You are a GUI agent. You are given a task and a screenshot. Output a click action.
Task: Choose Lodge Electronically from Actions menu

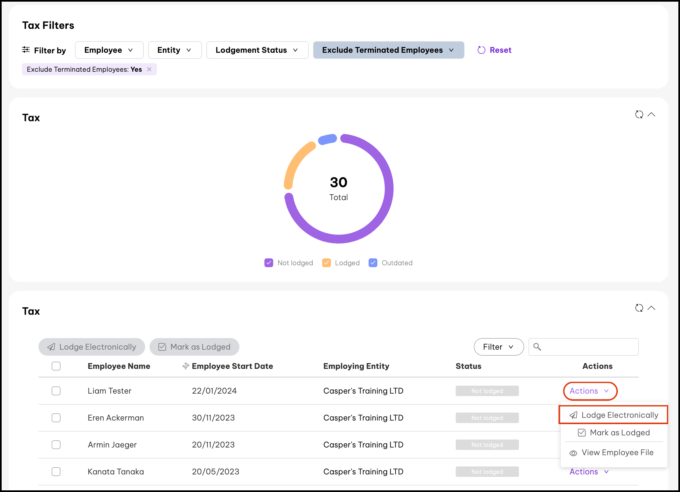click(613, 415)
